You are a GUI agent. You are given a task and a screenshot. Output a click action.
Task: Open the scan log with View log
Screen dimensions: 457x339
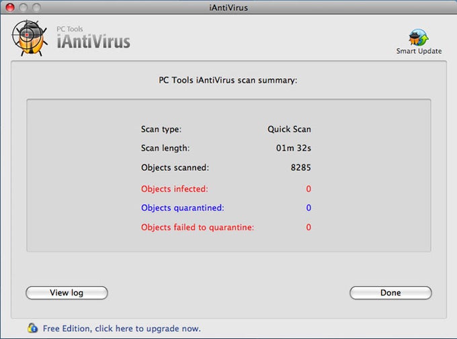[x=67, y=293]
